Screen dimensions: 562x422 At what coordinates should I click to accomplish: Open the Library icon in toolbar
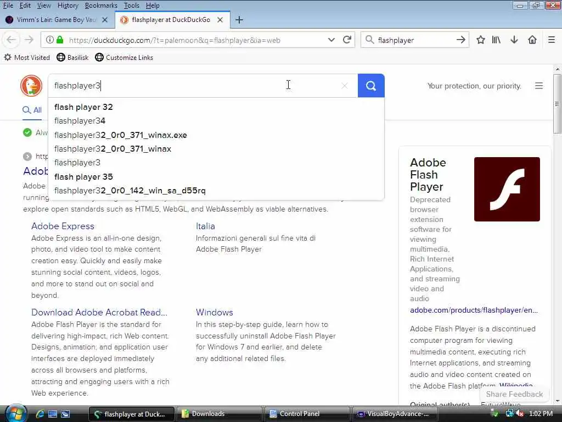pos(496,40)
